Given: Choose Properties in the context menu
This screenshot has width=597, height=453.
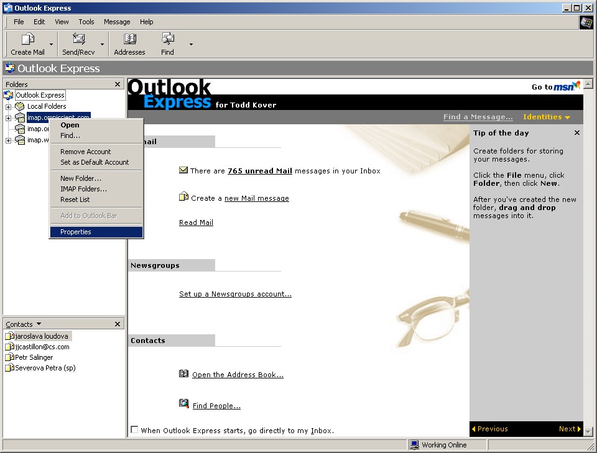Looking at the screenshot, I should (96, 232).
